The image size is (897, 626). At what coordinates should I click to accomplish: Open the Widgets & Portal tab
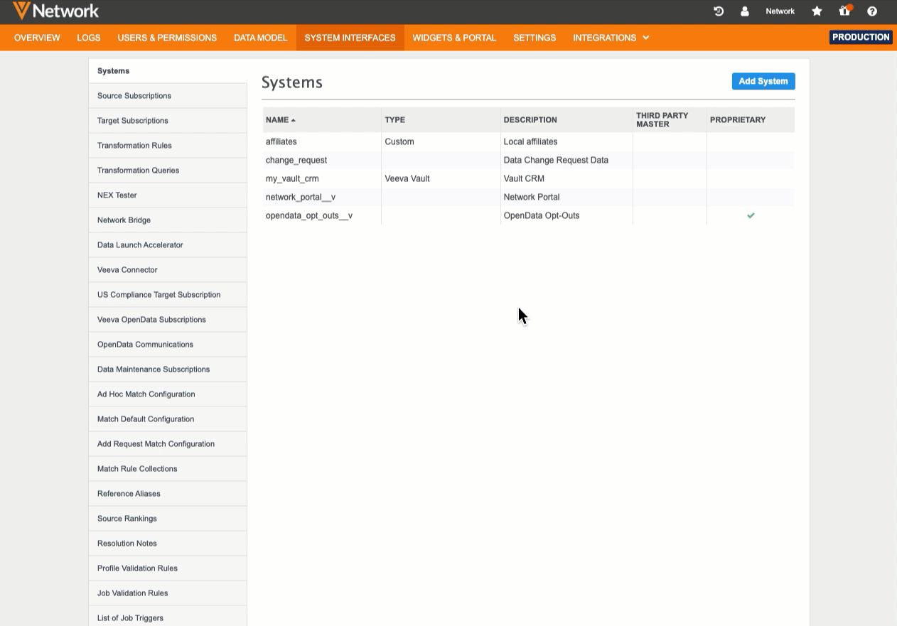454,38
